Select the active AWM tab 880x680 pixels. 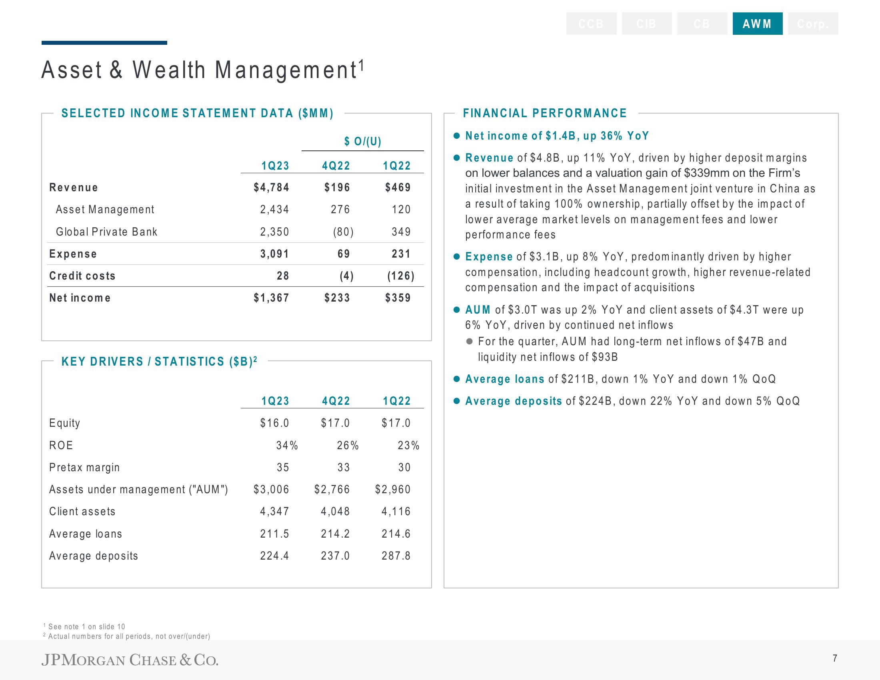tap(758, 24)
